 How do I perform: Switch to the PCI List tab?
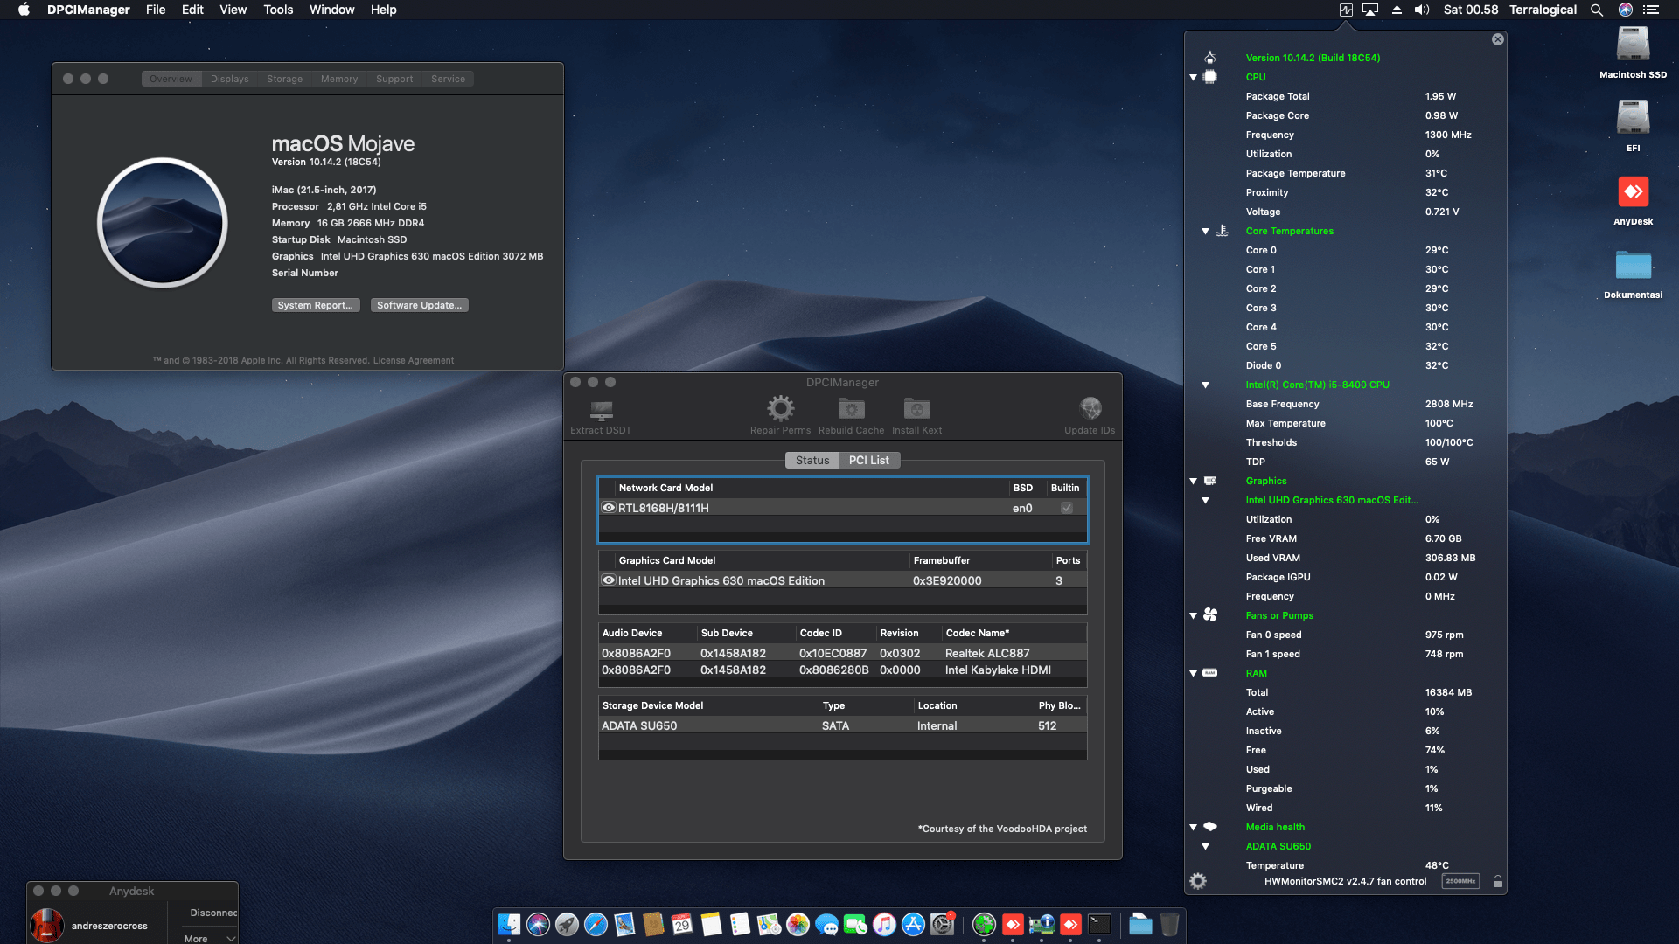869,460
